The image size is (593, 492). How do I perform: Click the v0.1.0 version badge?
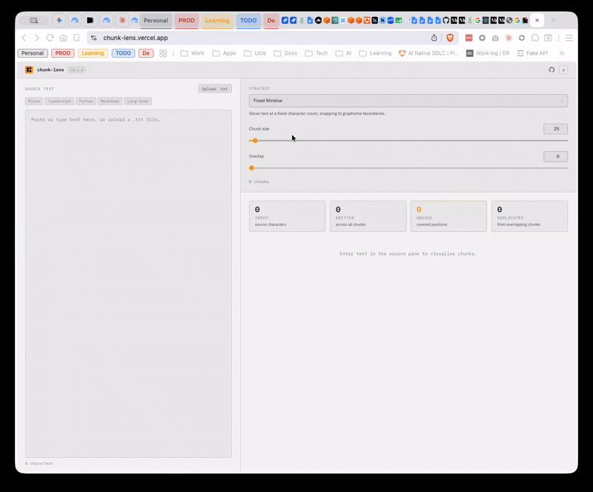click(77, 70)
